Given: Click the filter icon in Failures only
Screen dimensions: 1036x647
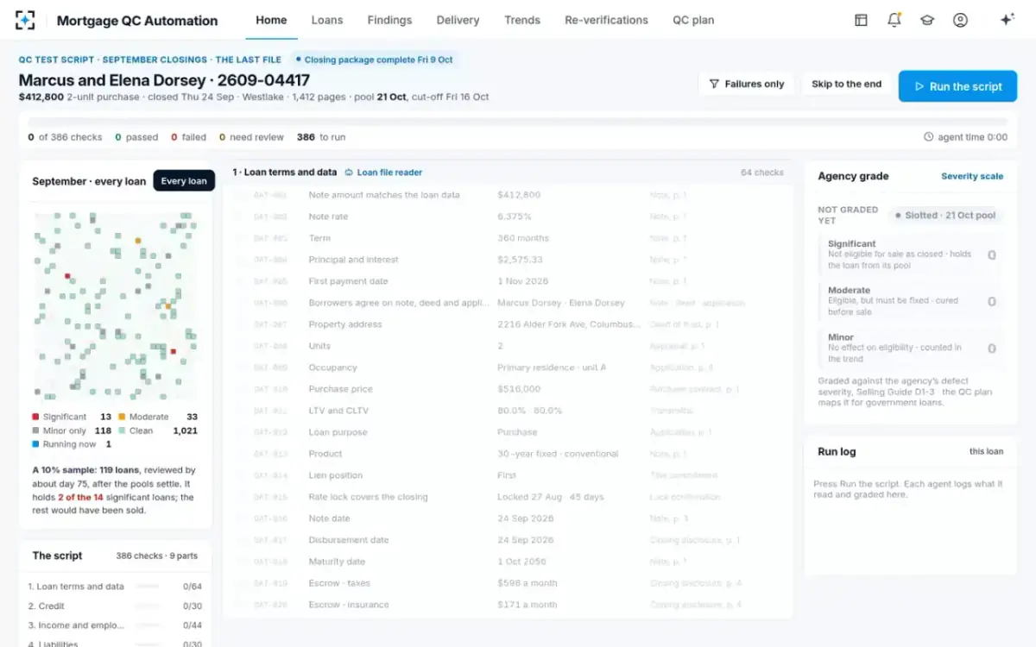Looking at the screenshot, I should [714, 84].
